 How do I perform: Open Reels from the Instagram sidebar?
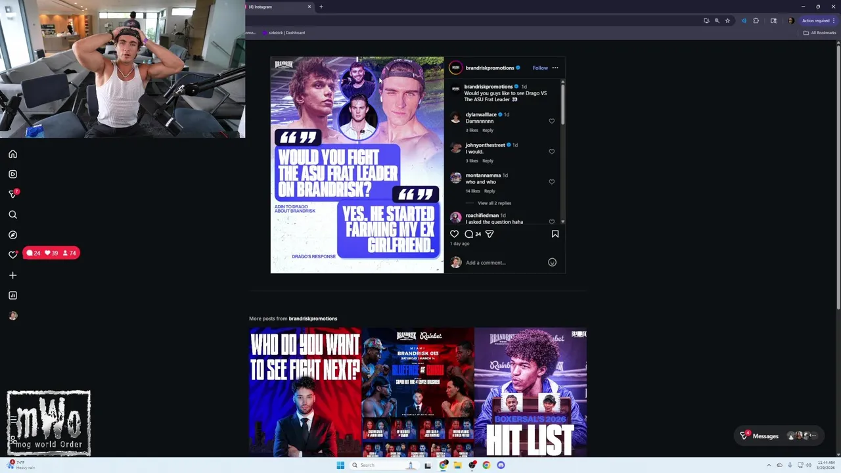[12, 174]
